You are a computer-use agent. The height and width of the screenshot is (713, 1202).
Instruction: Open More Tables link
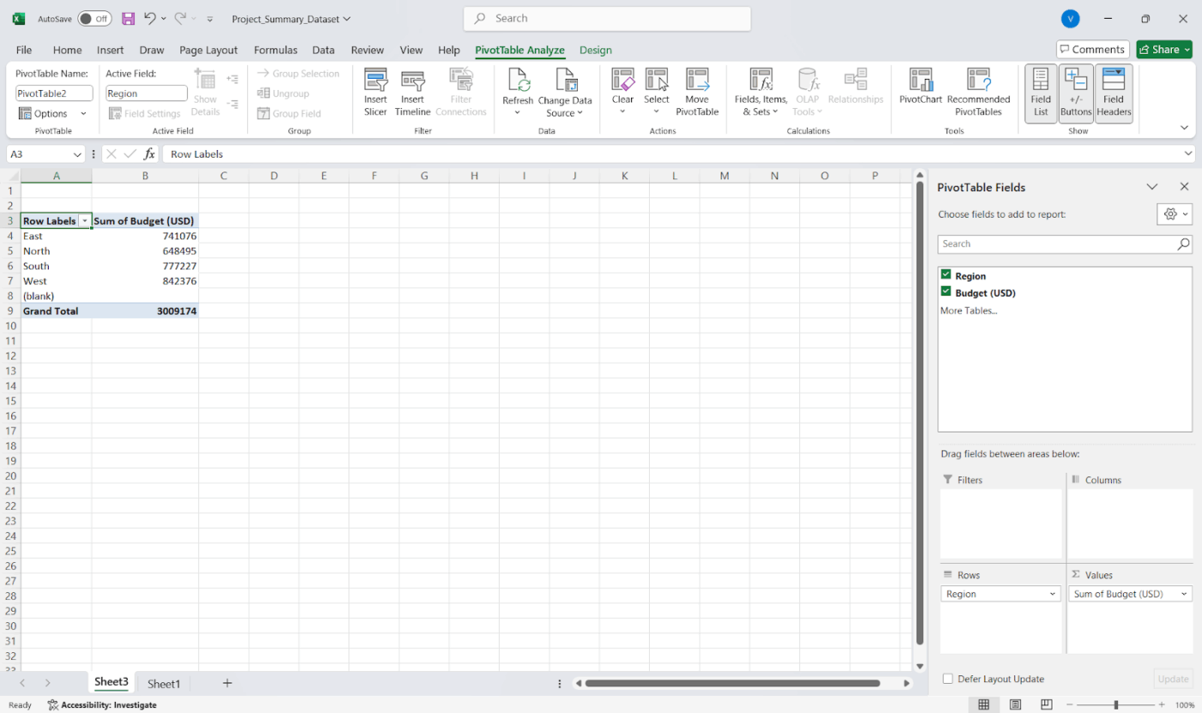pos(968,311)
